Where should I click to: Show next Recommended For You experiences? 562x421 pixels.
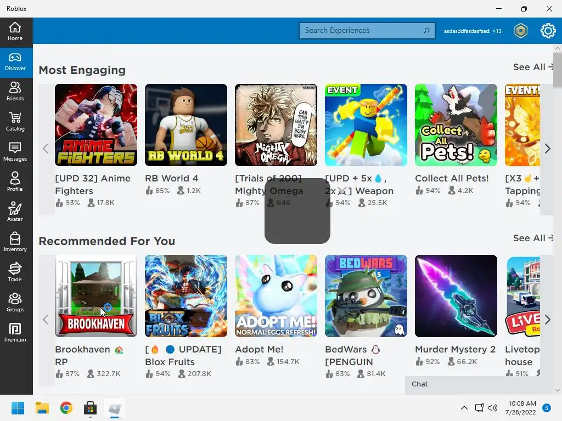547,320
